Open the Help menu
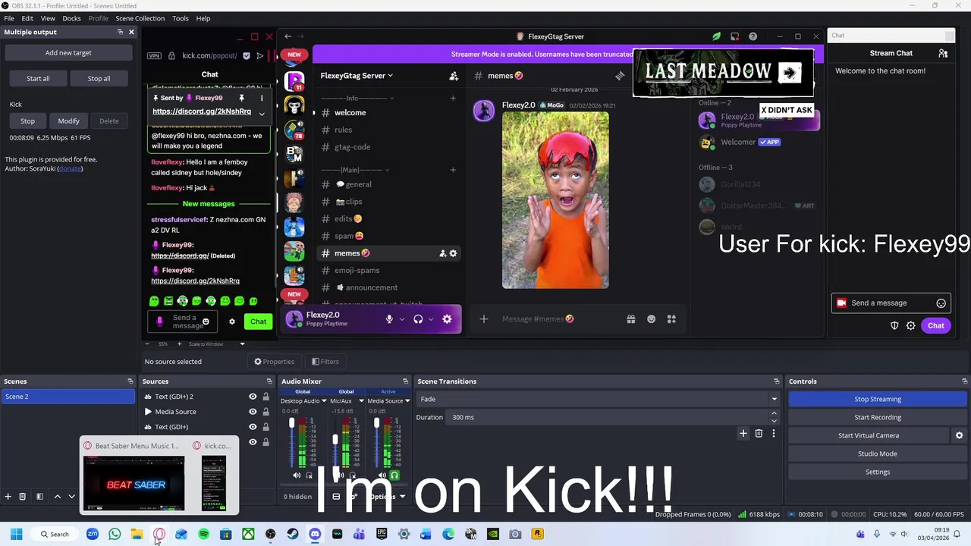 (x=203, y=18)
